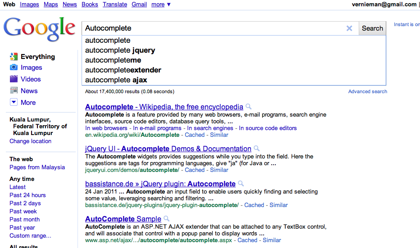Open the Cached link for the asp.net result
420x248 pixels.
pos(247,240)
